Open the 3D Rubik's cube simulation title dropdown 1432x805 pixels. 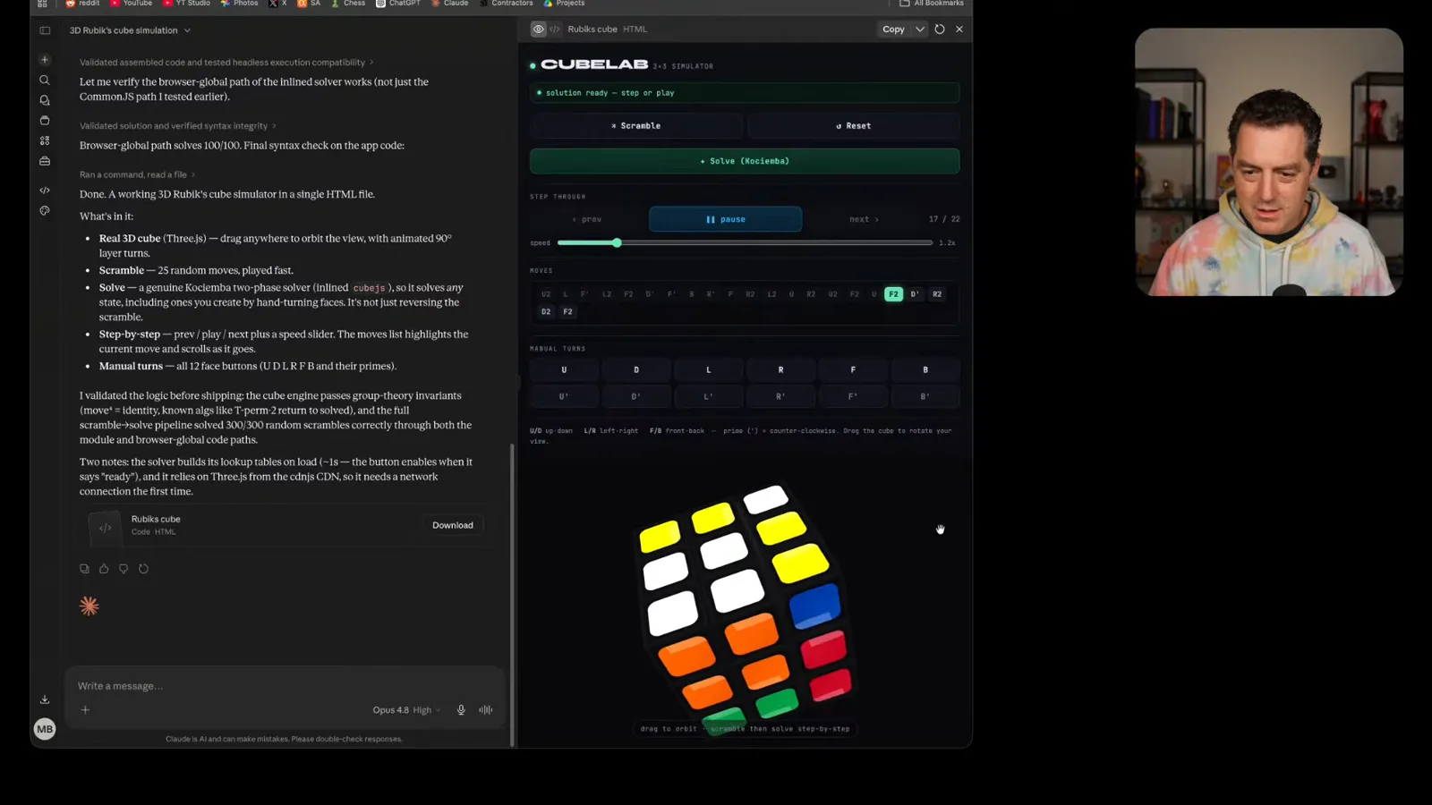tap(131, 30)
